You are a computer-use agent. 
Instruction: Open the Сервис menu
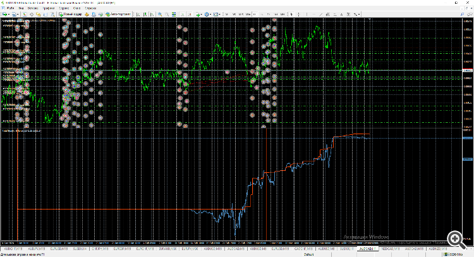tap(64, 8)
